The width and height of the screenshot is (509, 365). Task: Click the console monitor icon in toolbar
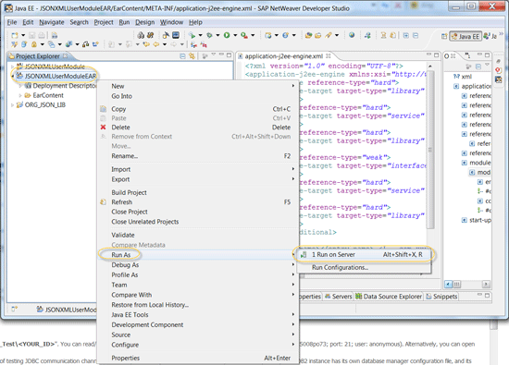176,35
